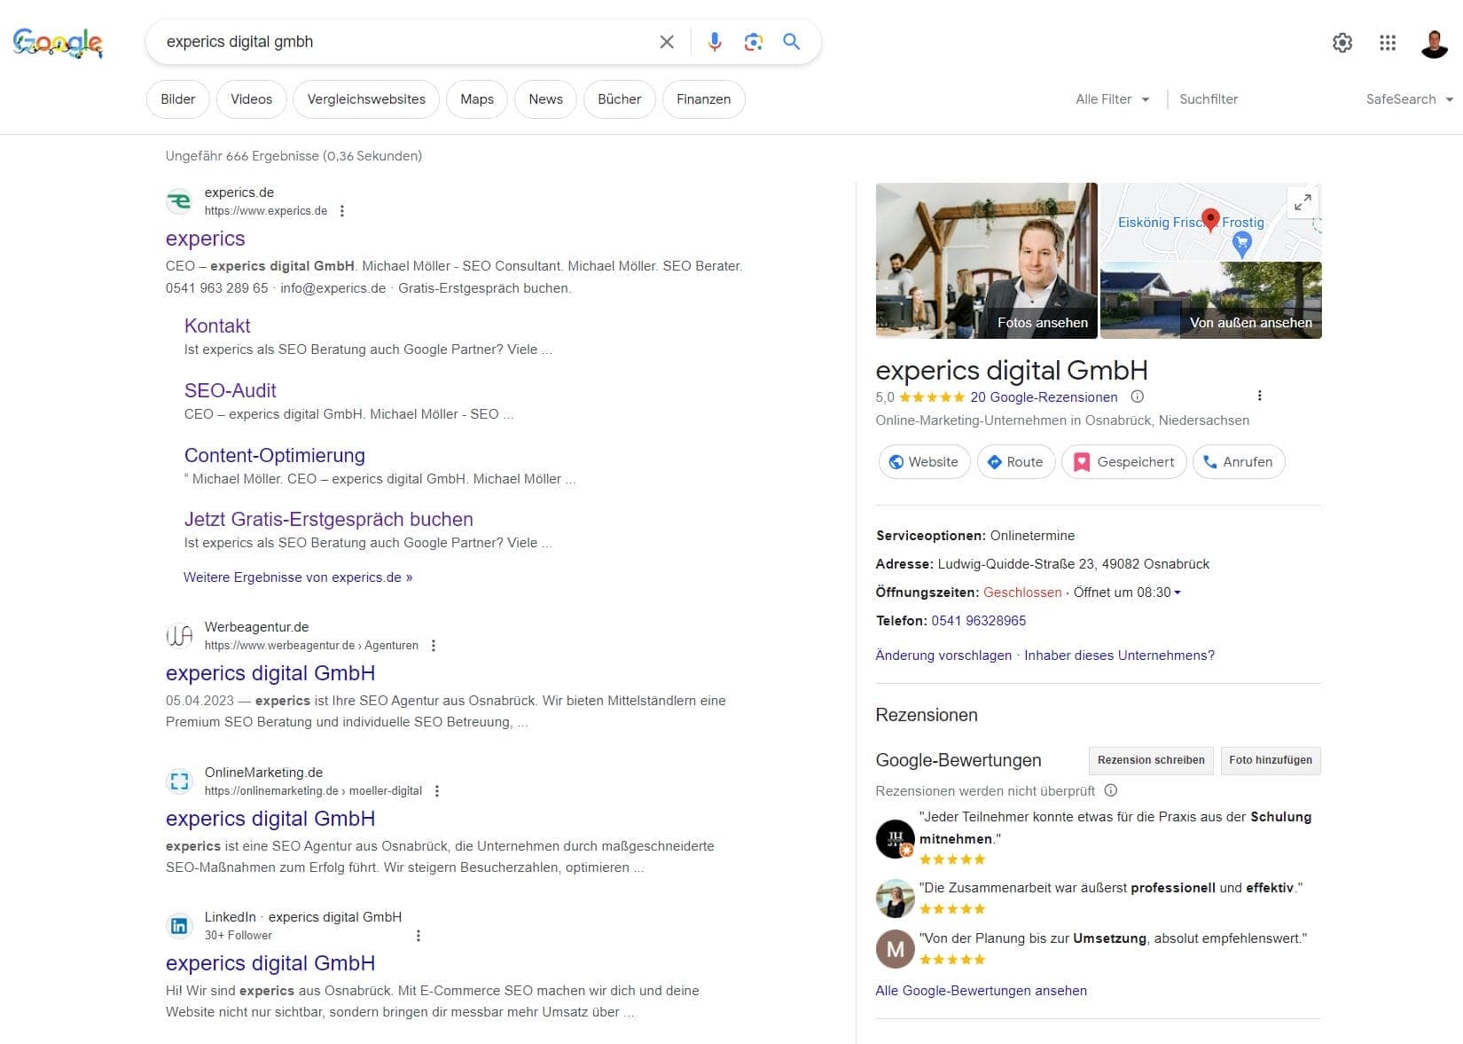Open the info icon beside Google-Rezensionen
This screenshot has height=1044, width=1463.
click(1138, 396)
